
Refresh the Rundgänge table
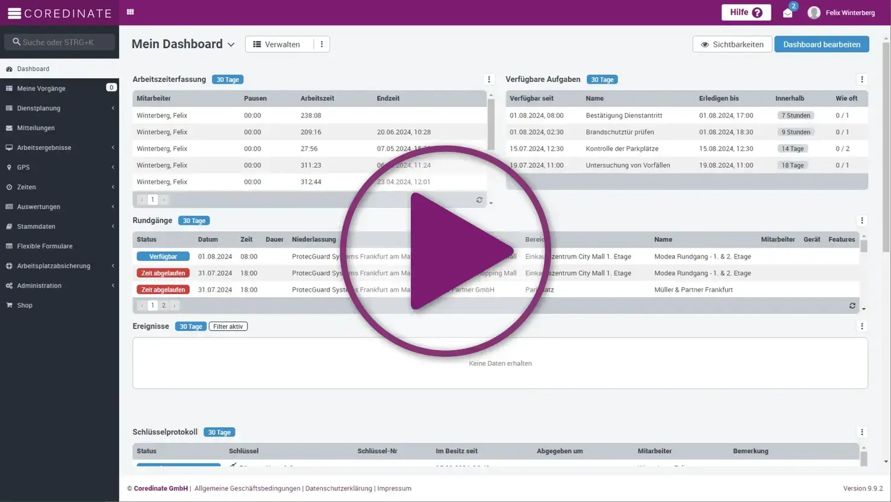(852, 306)
